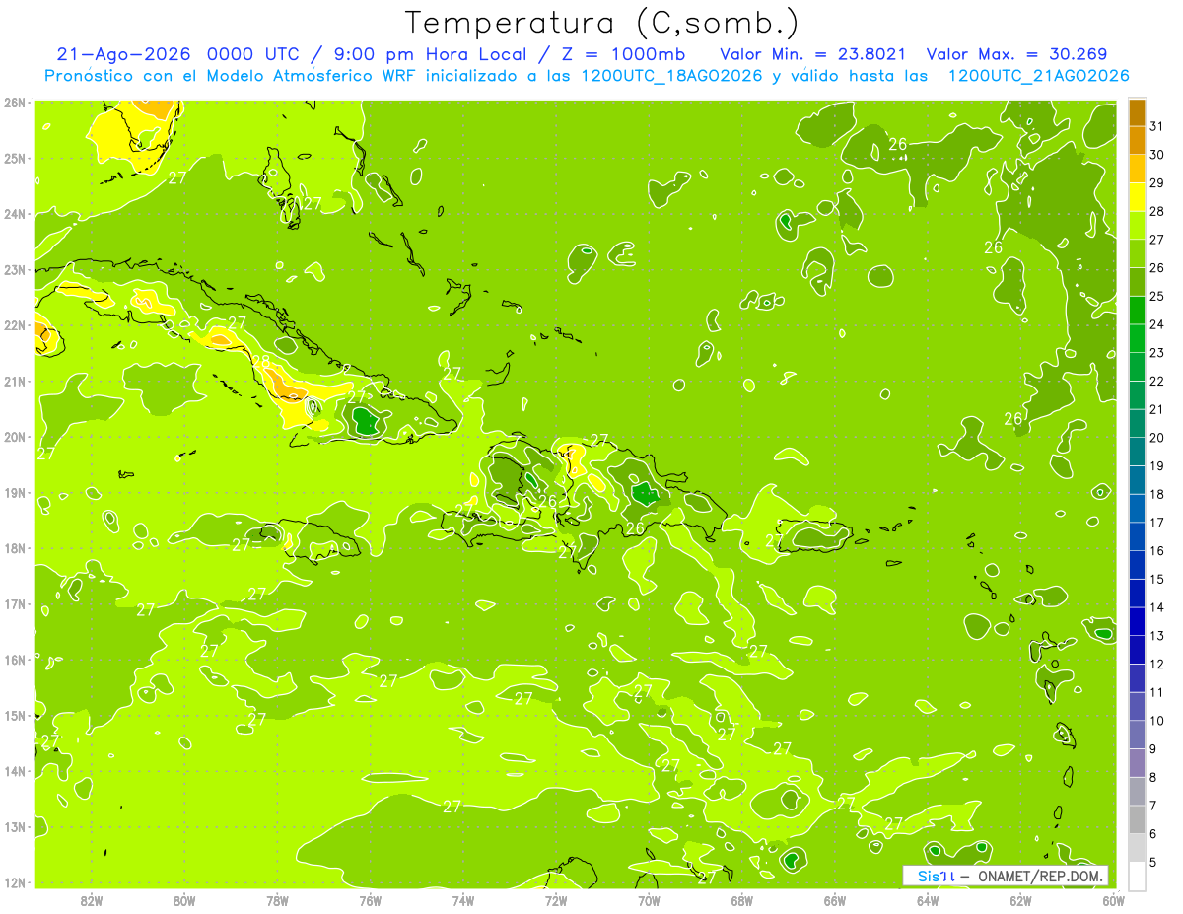Click the color scale value 10
Screen dimensions: 1183x914
[x=1156, y=721]
